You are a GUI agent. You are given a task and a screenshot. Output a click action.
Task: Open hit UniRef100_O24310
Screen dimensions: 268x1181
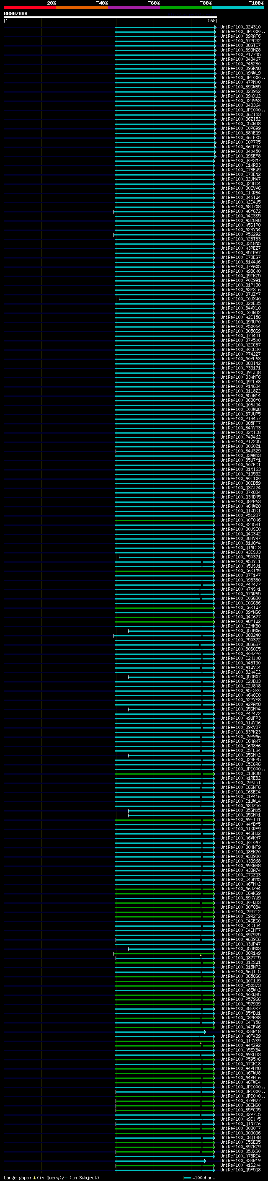(x=240, y=27)
